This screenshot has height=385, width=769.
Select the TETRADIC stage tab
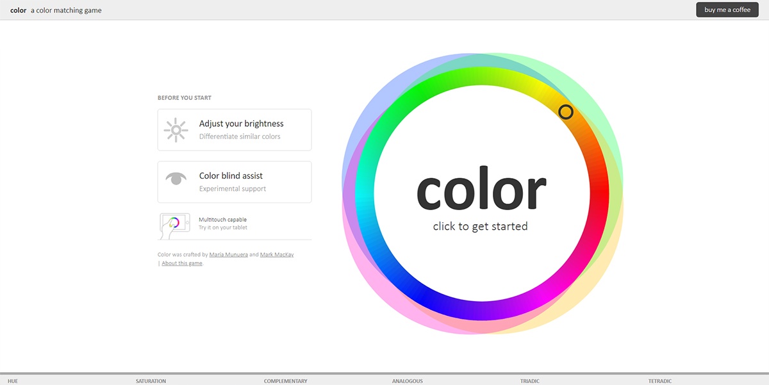coord(660,381)
